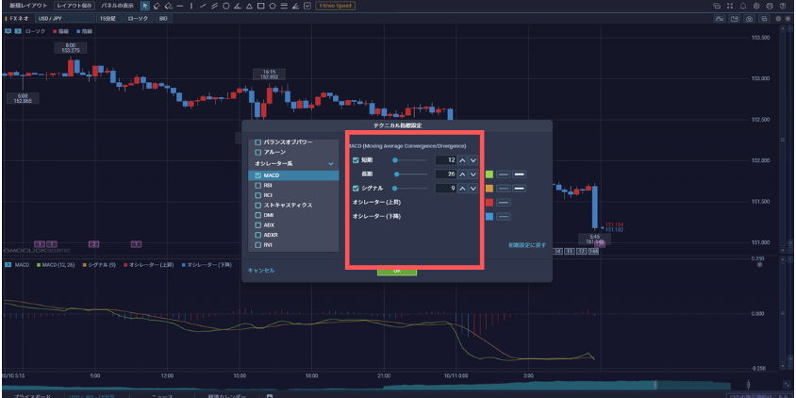
Task: Click the notification bell icon
Action: click(x=743, y=6)
